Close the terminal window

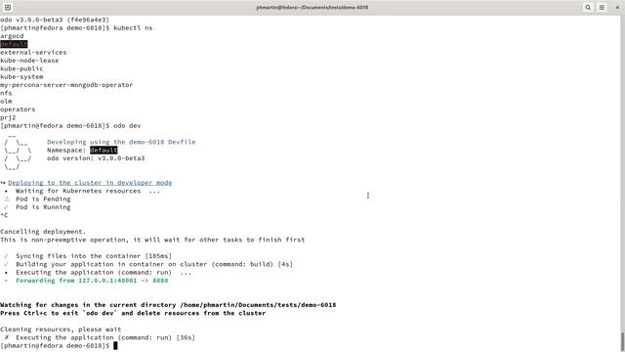click(617, 7)
